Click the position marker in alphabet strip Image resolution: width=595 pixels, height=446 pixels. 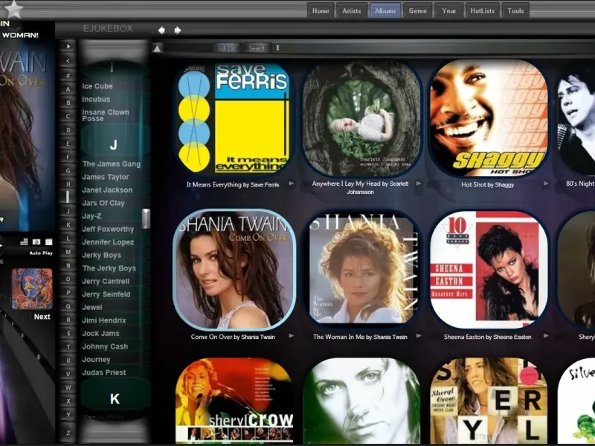pyautogui.click(x=68, y=197)
